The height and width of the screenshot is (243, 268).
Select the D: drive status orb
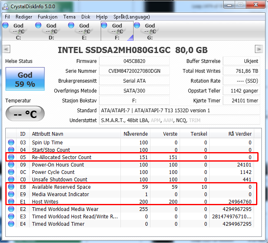[38, 25]
